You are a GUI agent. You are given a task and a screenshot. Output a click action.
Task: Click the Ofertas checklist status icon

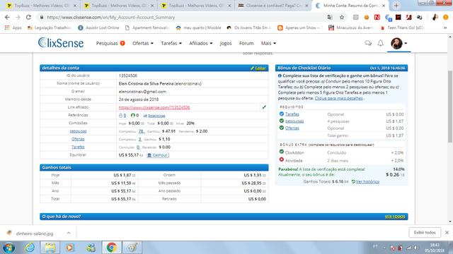[282, 128]
